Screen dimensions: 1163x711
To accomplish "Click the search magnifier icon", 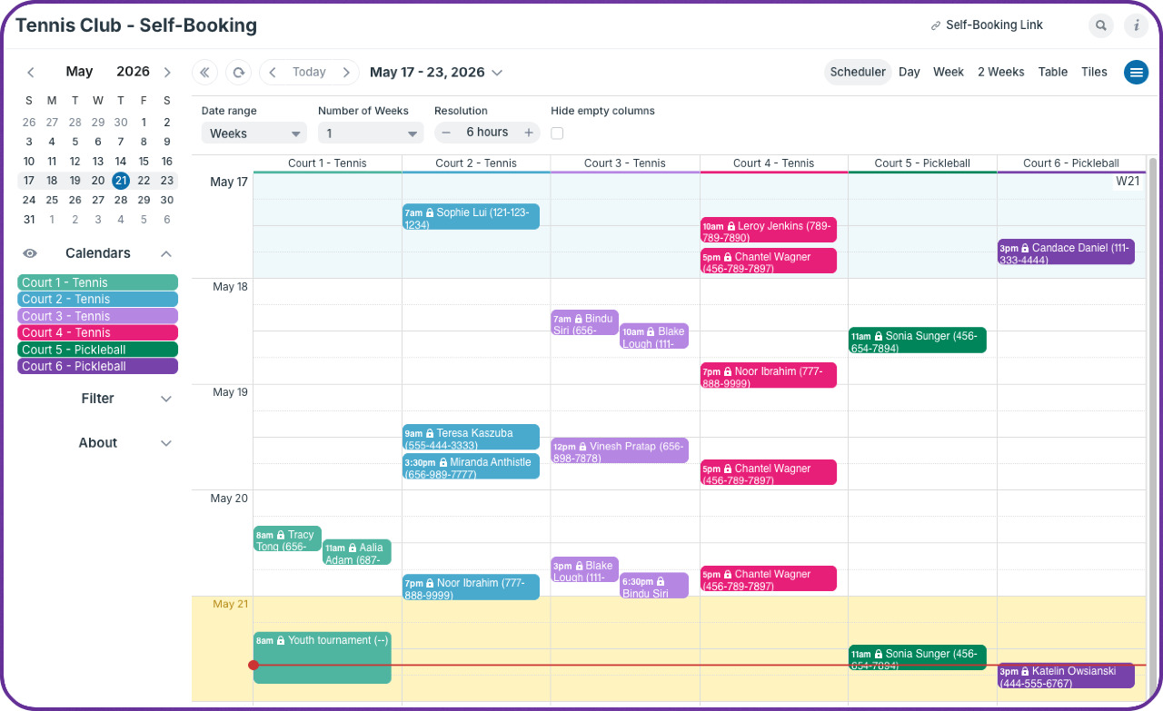I will pos(1101,25).
